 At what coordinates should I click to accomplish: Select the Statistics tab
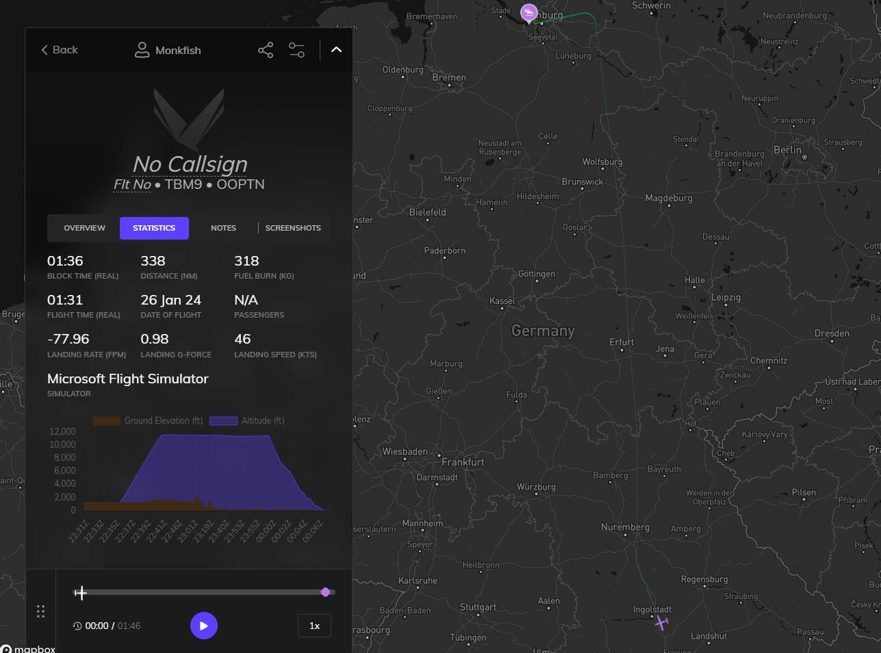[x=154, y=228]
